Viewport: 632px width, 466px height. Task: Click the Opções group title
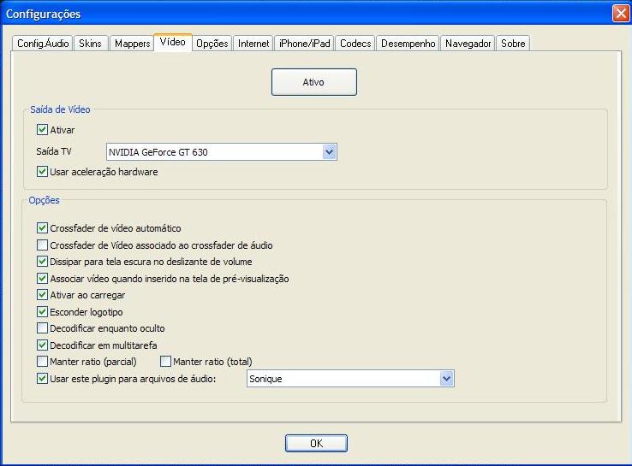coord(44,200)
